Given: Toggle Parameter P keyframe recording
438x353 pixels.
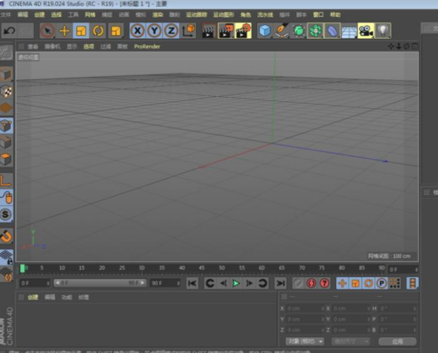Looking at the screenshot, I should [x=381, y=283].
